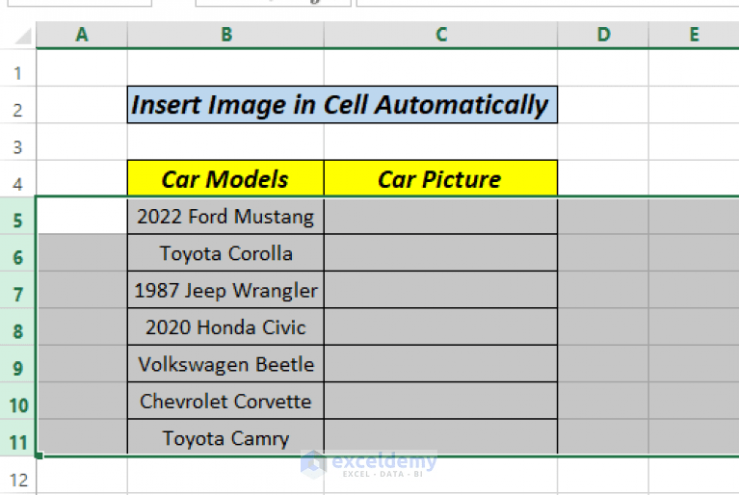Click the 'Toyota Camry' cell
This screenshot has height=495, width=739.
[225, 437]
